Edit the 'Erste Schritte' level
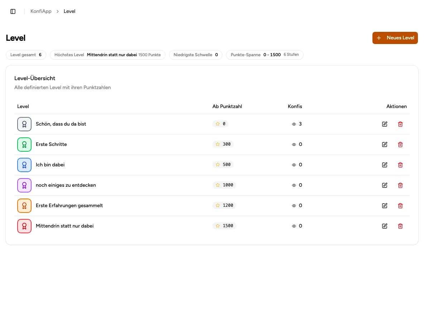Screen dimensions: 424x322 (x=385, y=145)
